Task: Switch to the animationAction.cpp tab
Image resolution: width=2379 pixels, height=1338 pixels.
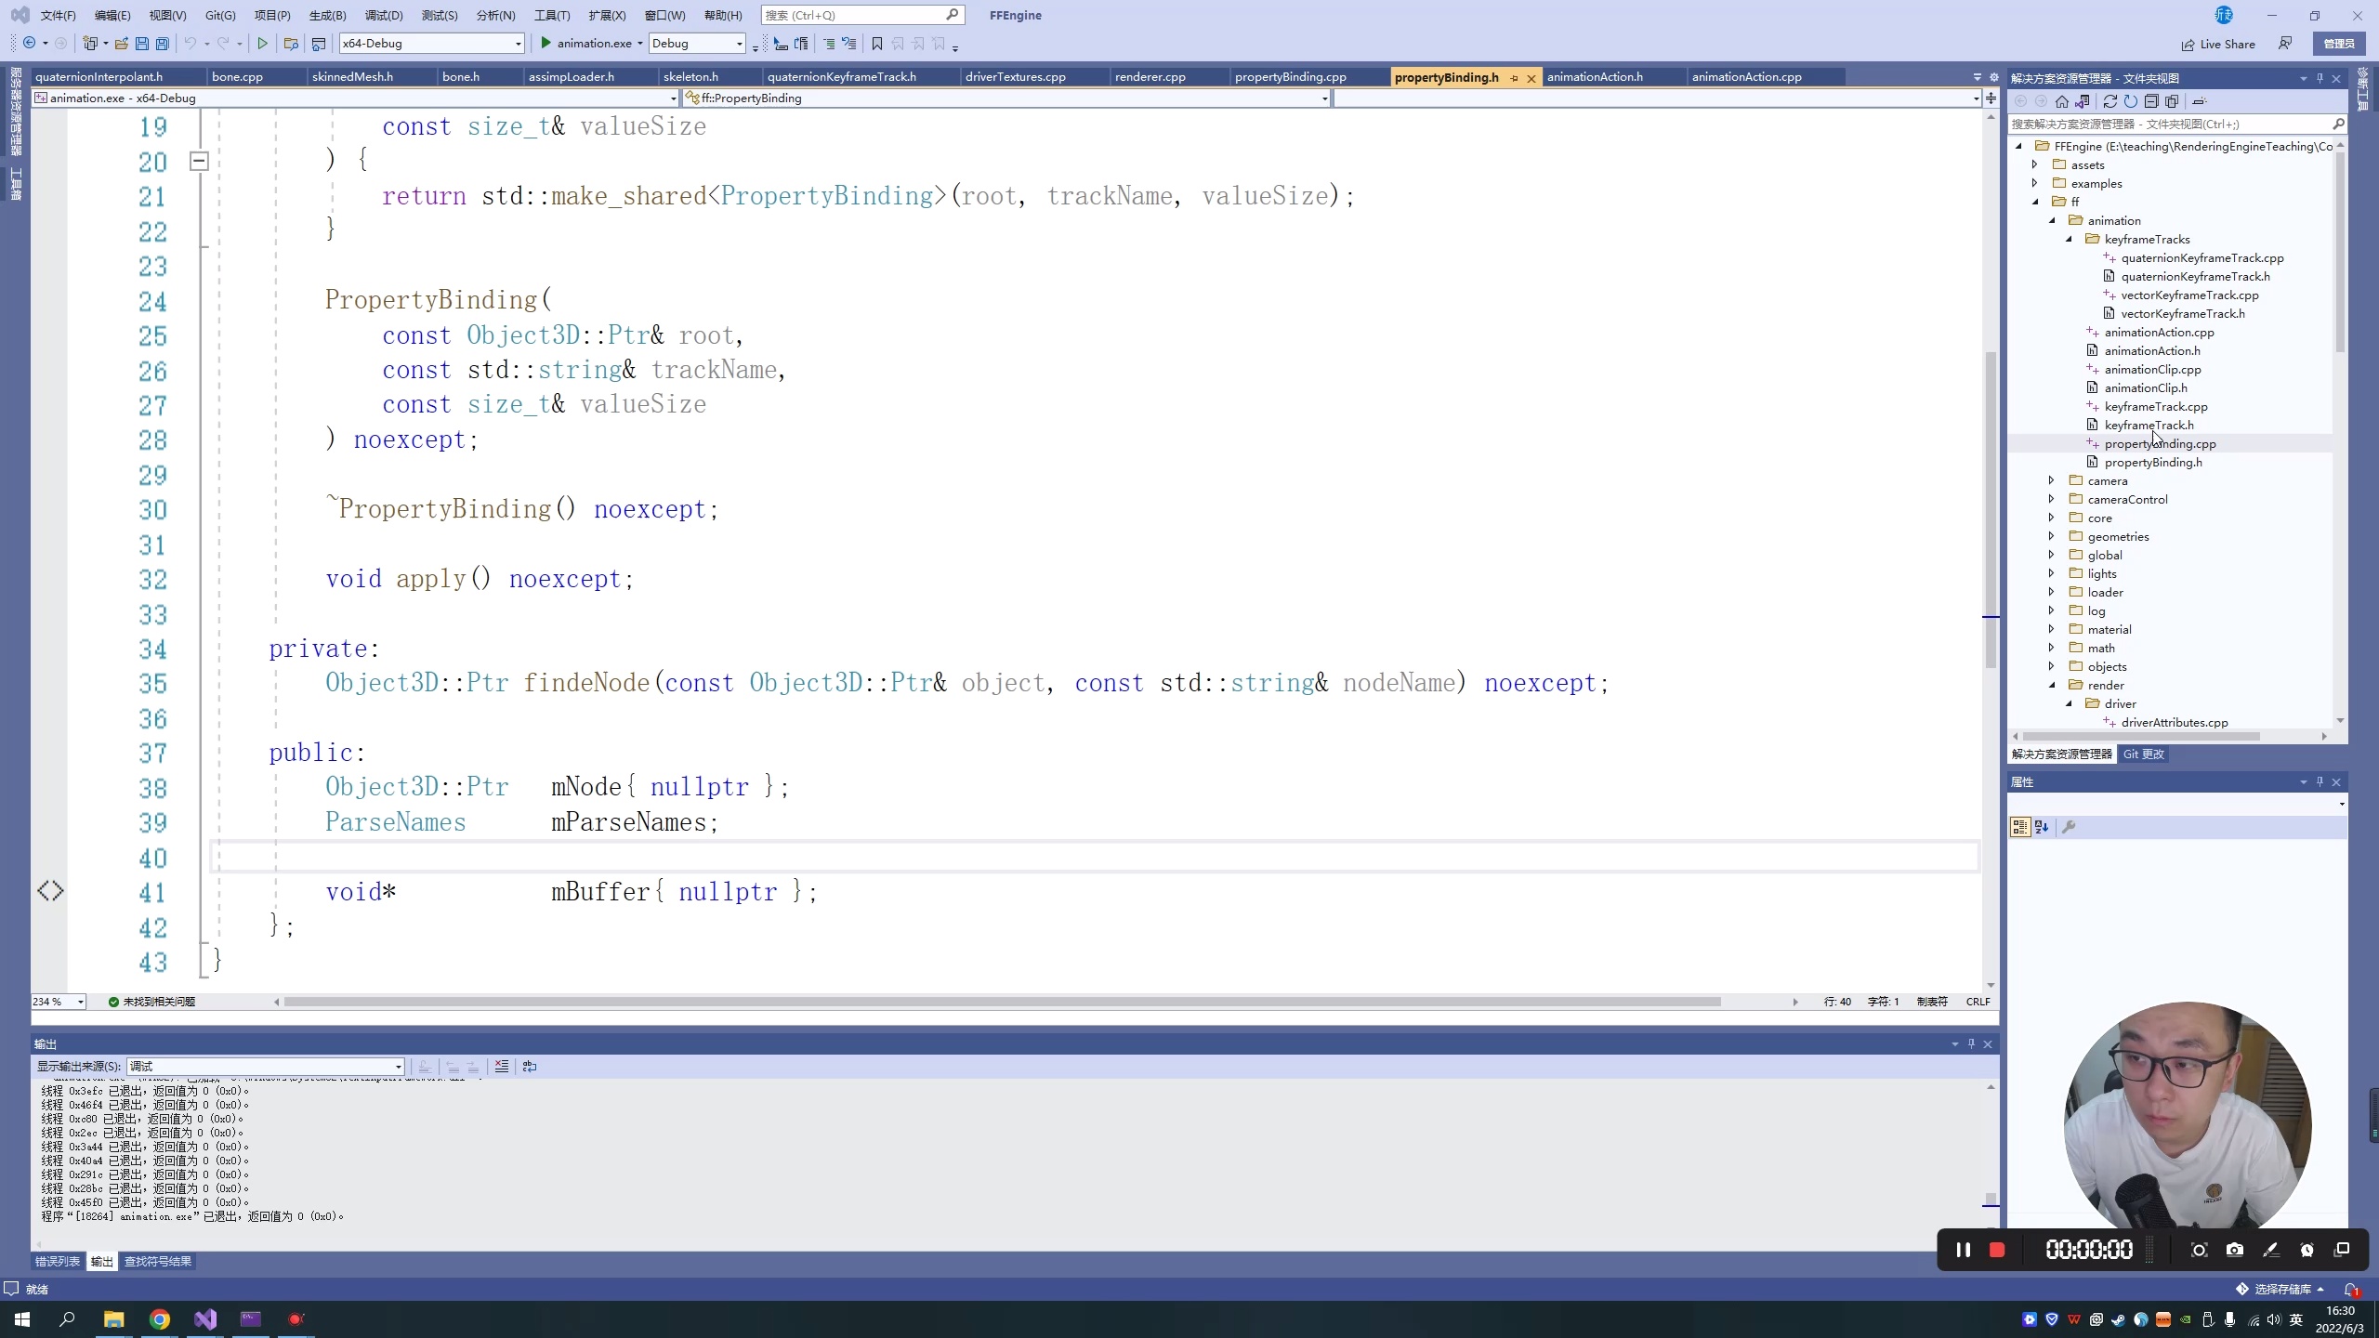Action: tap(1746, 77)
